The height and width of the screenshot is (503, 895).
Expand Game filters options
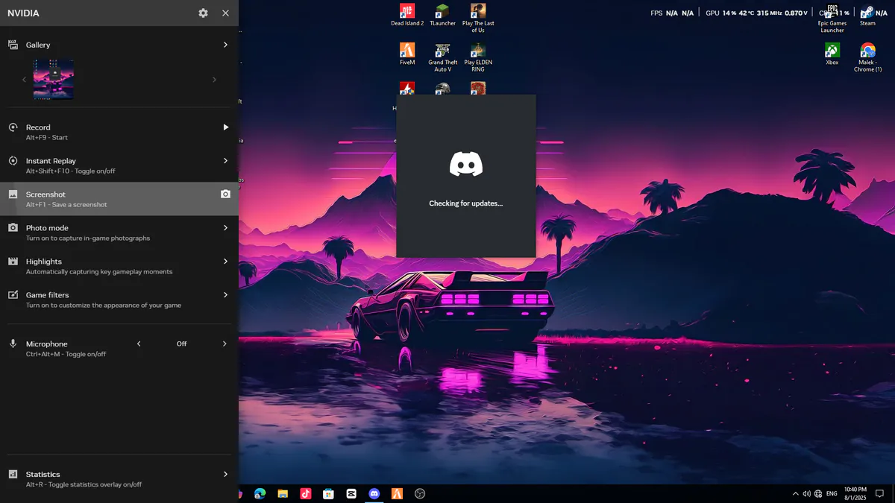225,295
